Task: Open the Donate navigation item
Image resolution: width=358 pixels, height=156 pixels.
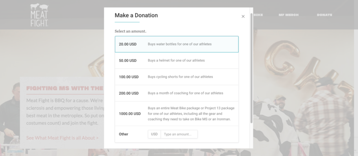Action: click(324, 15)
